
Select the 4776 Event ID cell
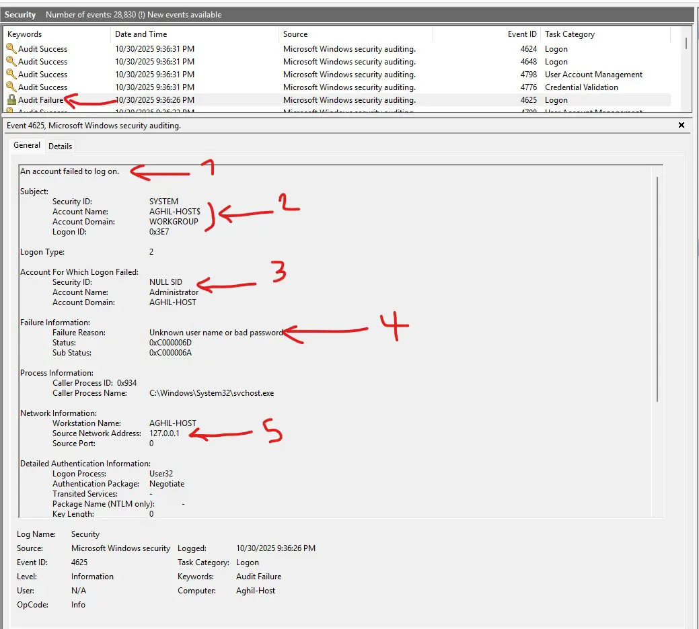click(527, 87)
